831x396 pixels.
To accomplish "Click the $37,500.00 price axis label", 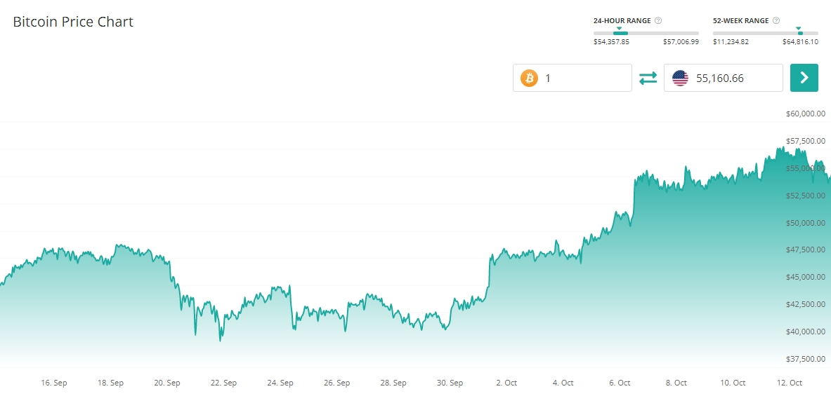I will 805,359.
